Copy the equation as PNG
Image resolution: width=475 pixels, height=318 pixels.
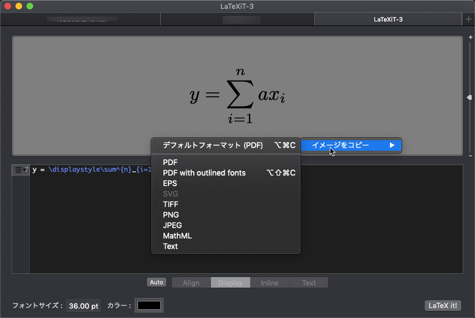(x=226, y=215)
